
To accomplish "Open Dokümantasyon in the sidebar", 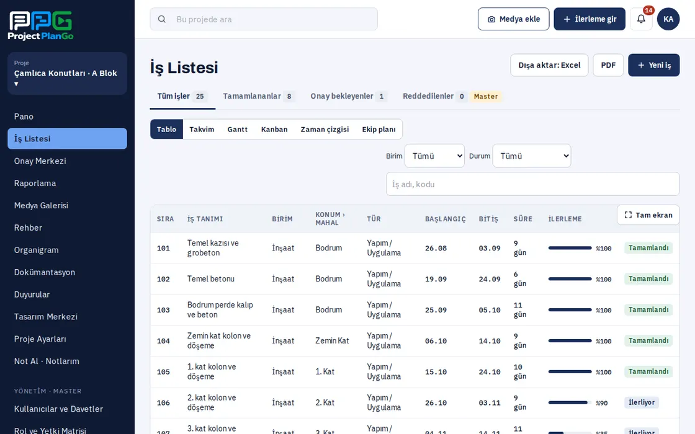I will (x=68, y=272).
